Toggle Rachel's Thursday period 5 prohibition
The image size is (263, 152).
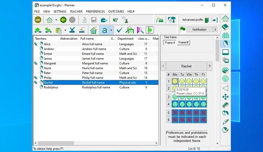coord(196,113)
